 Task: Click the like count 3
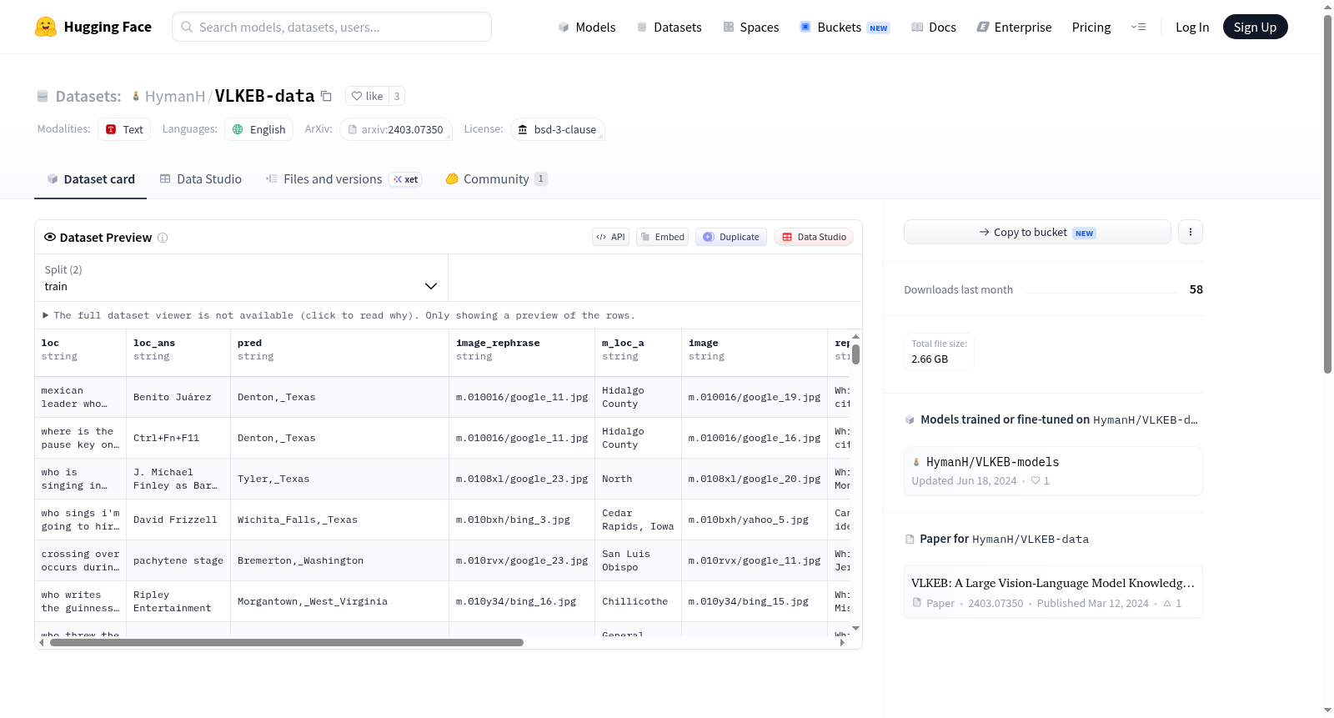point(397,96)
